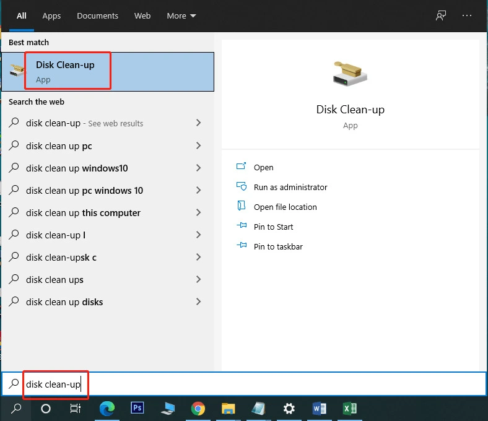
Task: Open the three-dot options menu
Action: pyautogui.click(x=467, y=15)
